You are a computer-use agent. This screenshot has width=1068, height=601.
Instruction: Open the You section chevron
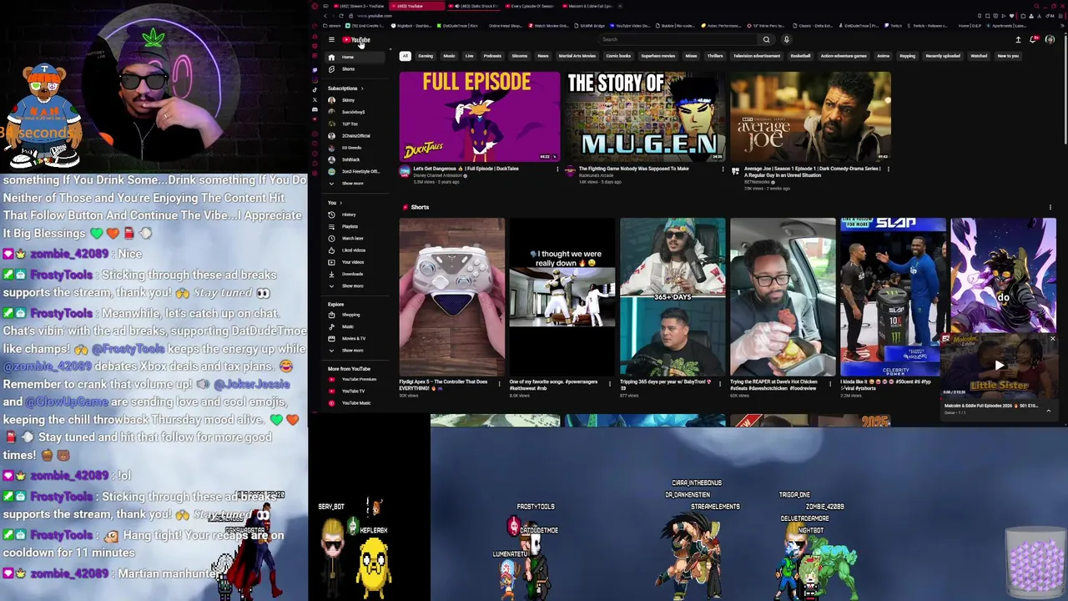[340, 203]
